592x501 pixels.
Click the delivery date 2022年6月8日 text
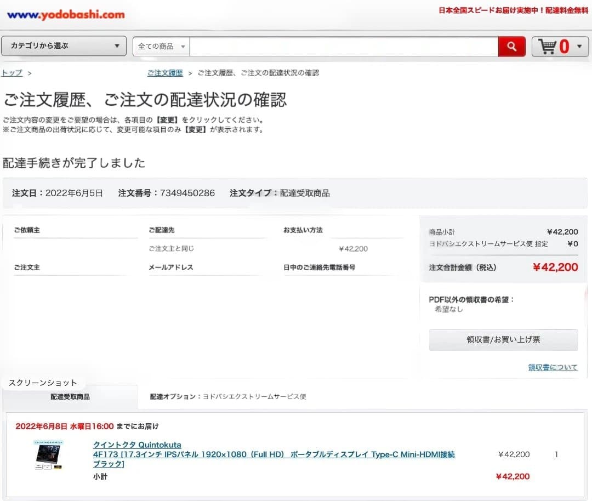click(65, 426)
